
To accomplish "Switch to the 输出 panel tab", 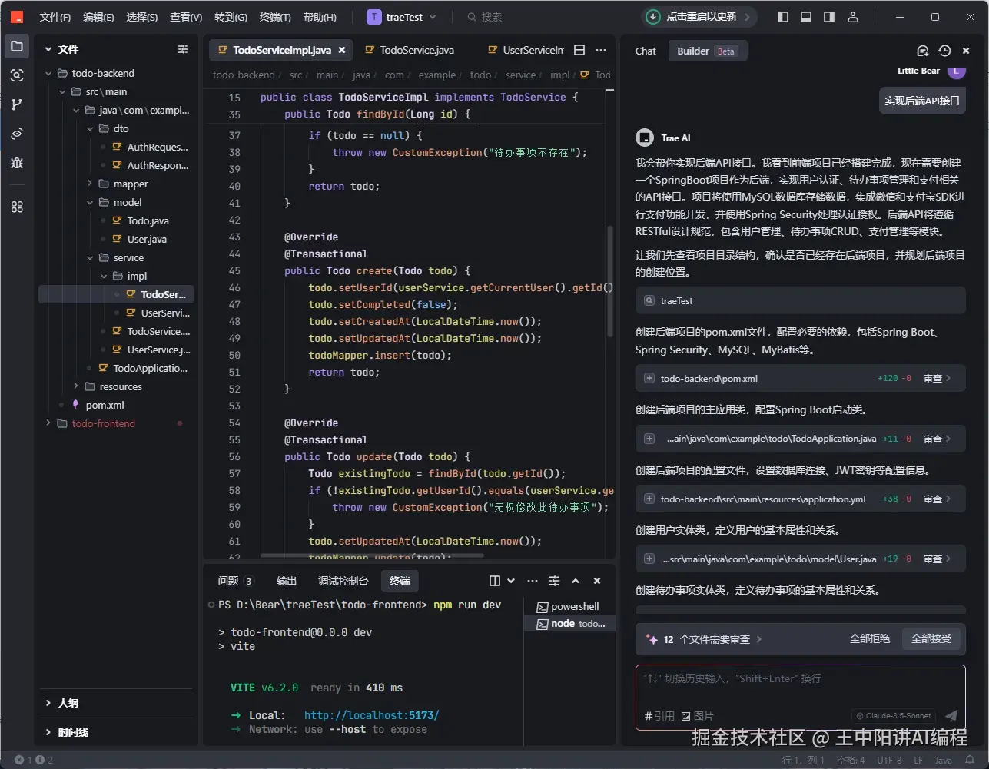I will [287, 581].
